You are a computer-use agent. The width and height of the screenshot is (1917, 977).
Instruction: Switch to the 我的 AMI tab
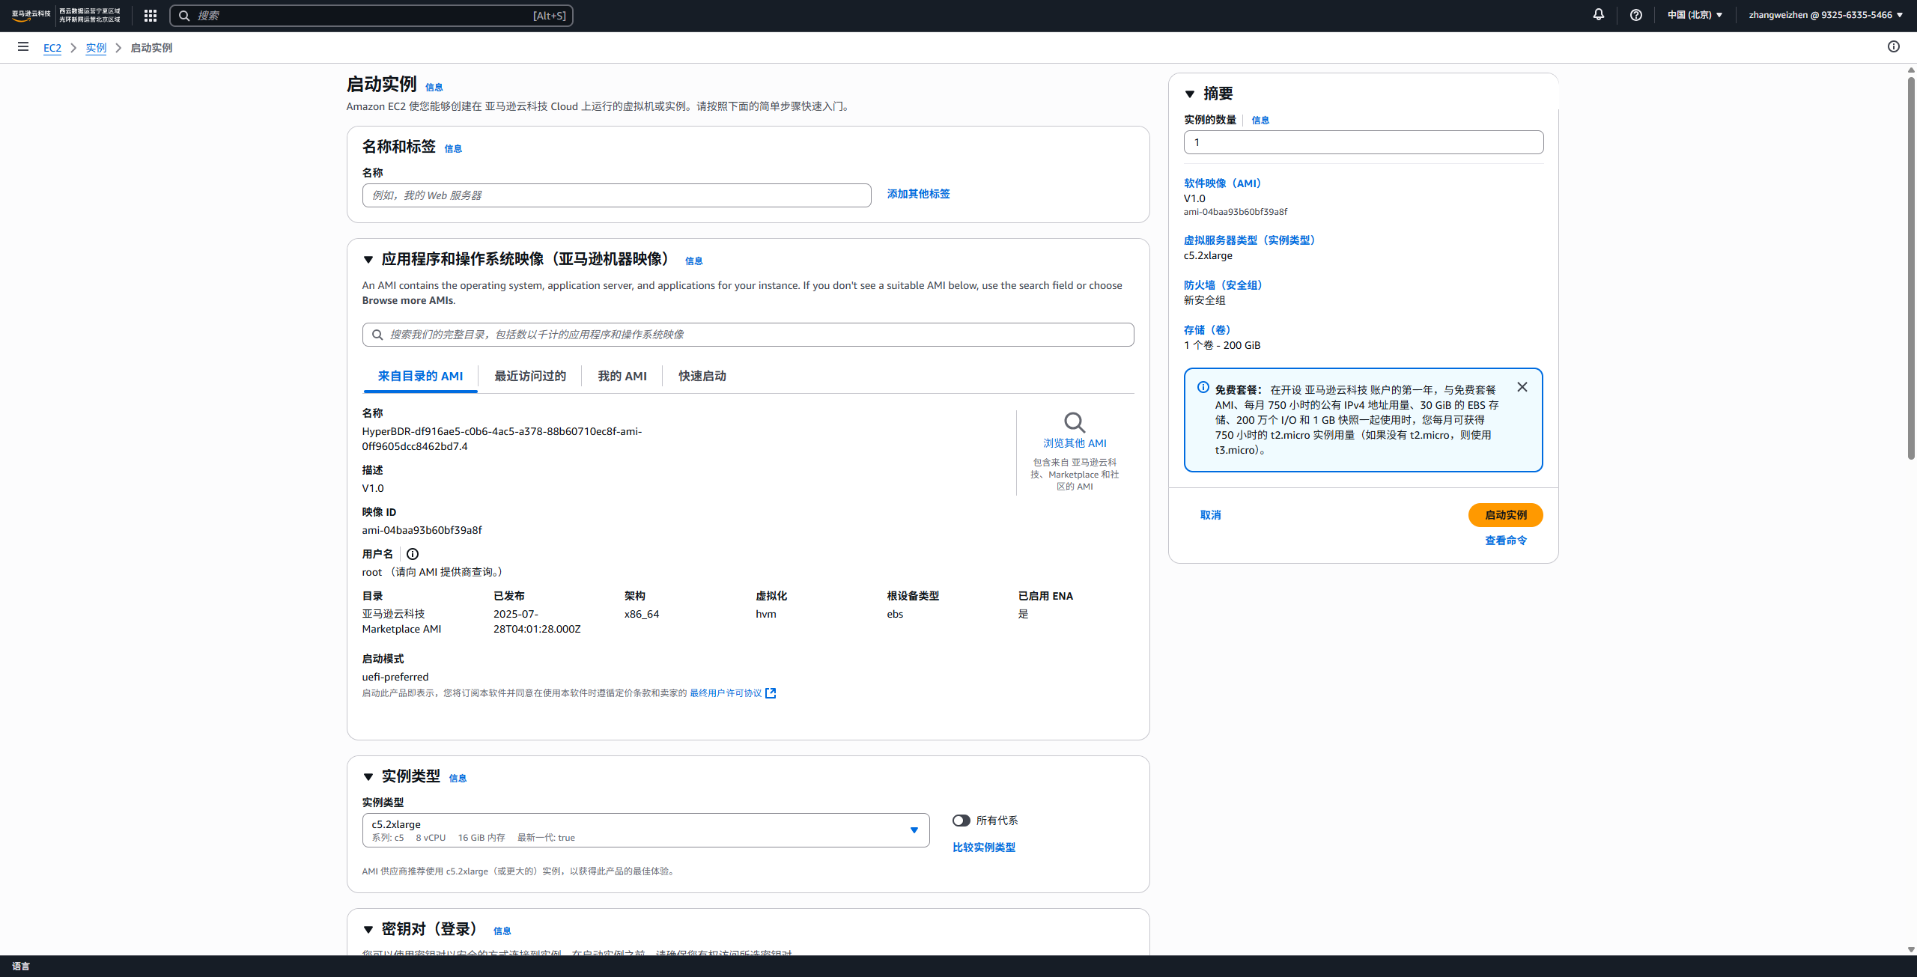(x=622, y=376)
